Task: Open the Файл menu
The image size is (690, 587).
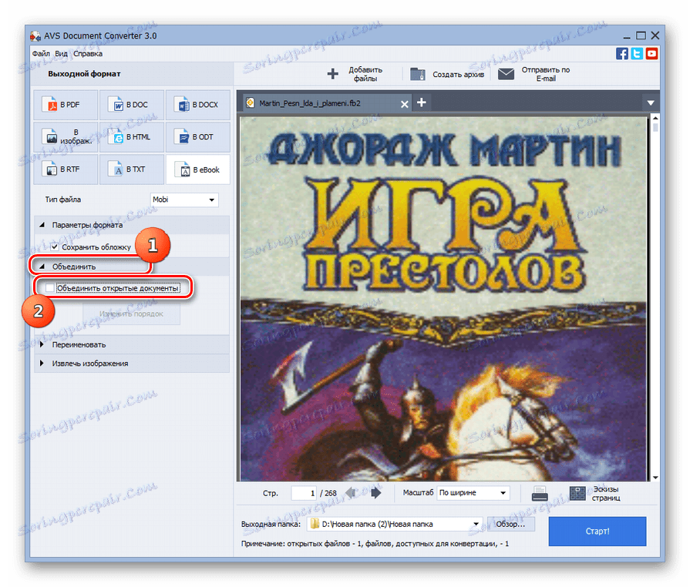Action: point(41,54)
